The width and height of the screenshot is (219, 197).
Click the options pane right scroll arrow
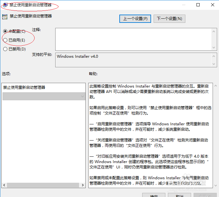pos(83,185)
